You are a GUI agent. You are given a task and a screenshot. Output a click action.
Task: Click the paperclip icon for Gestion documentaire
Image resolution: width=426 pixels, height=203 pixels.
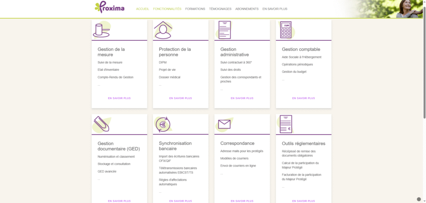coord(101,124)
